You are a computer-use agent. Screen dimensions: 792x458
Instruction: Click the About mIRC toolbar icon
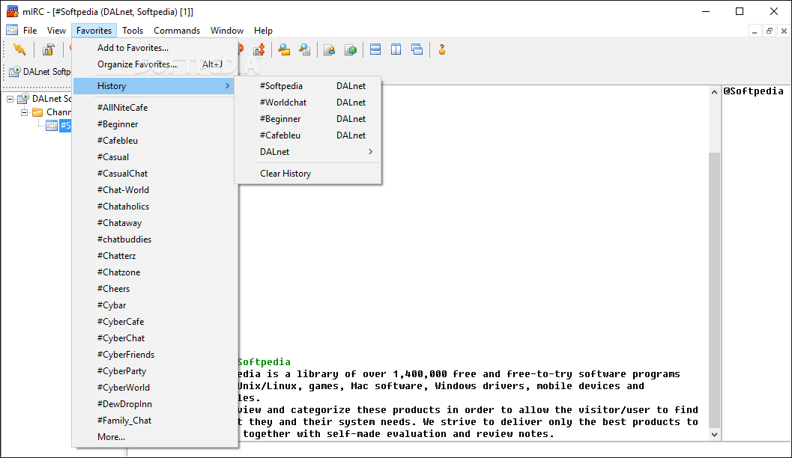click(442, 49)
